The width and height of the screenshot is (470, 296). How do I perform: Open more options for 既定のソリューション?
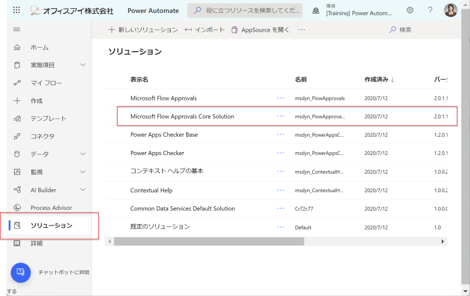point(281,227)
